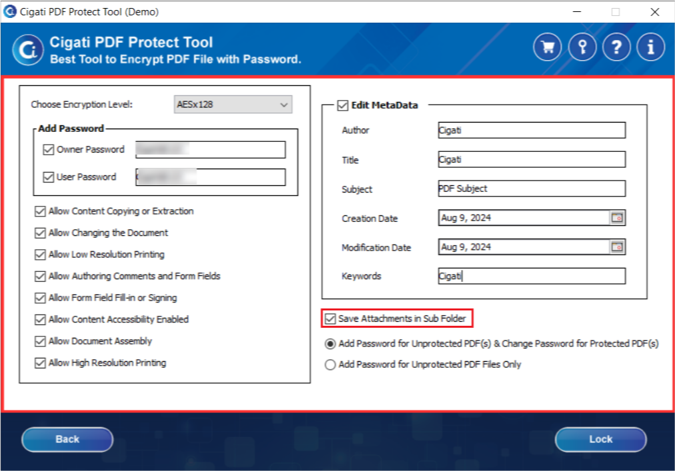Click the Cigati logo in header
Viewport: 675px width, 471px height.
pos(28,50)
